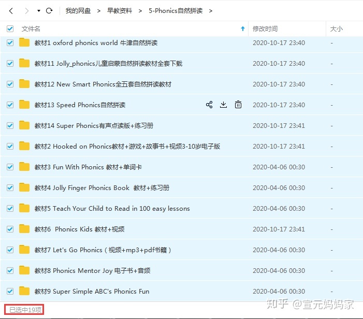Click folder icon of 教材7 Let's Go
Screen dimensions: 363x319
coord(24,250)
